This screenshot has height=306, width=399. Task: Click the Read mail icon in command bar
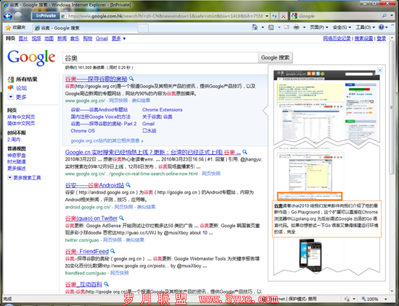click(287, 27)
